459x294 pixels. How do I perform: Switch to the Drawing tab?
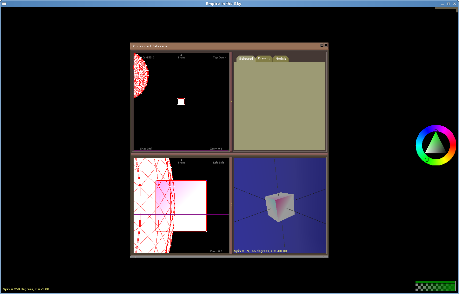[x=264, y=59]
